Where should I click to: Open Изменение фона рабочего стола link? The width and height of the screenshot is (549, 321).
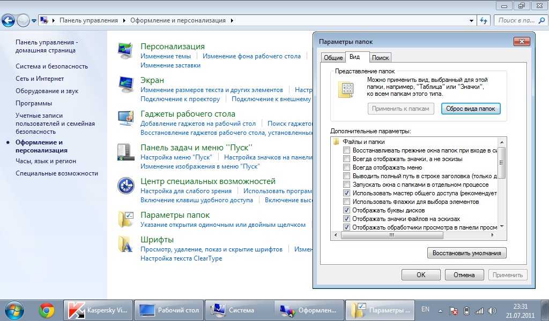coord(251,56)
